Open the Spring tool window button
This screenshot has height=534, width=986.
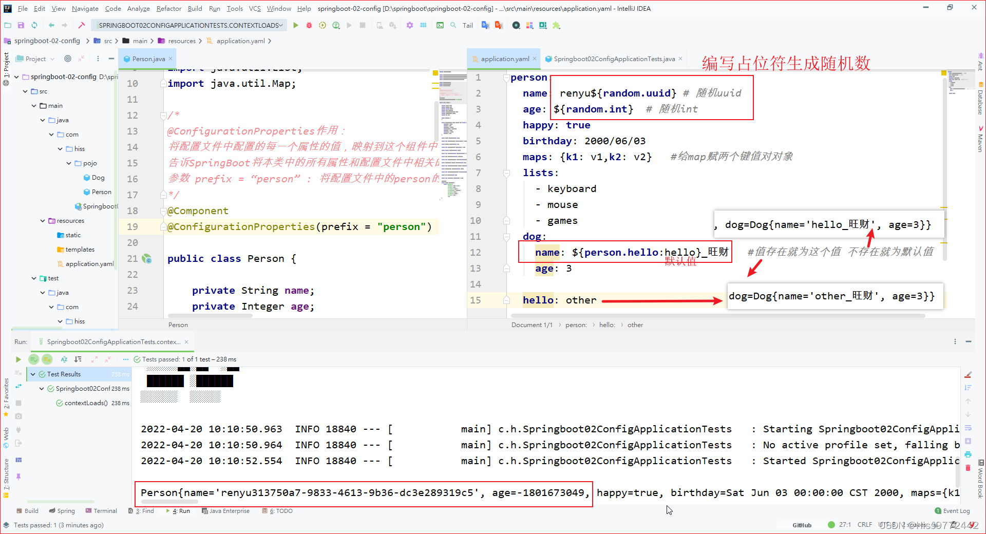pos(62,511)
